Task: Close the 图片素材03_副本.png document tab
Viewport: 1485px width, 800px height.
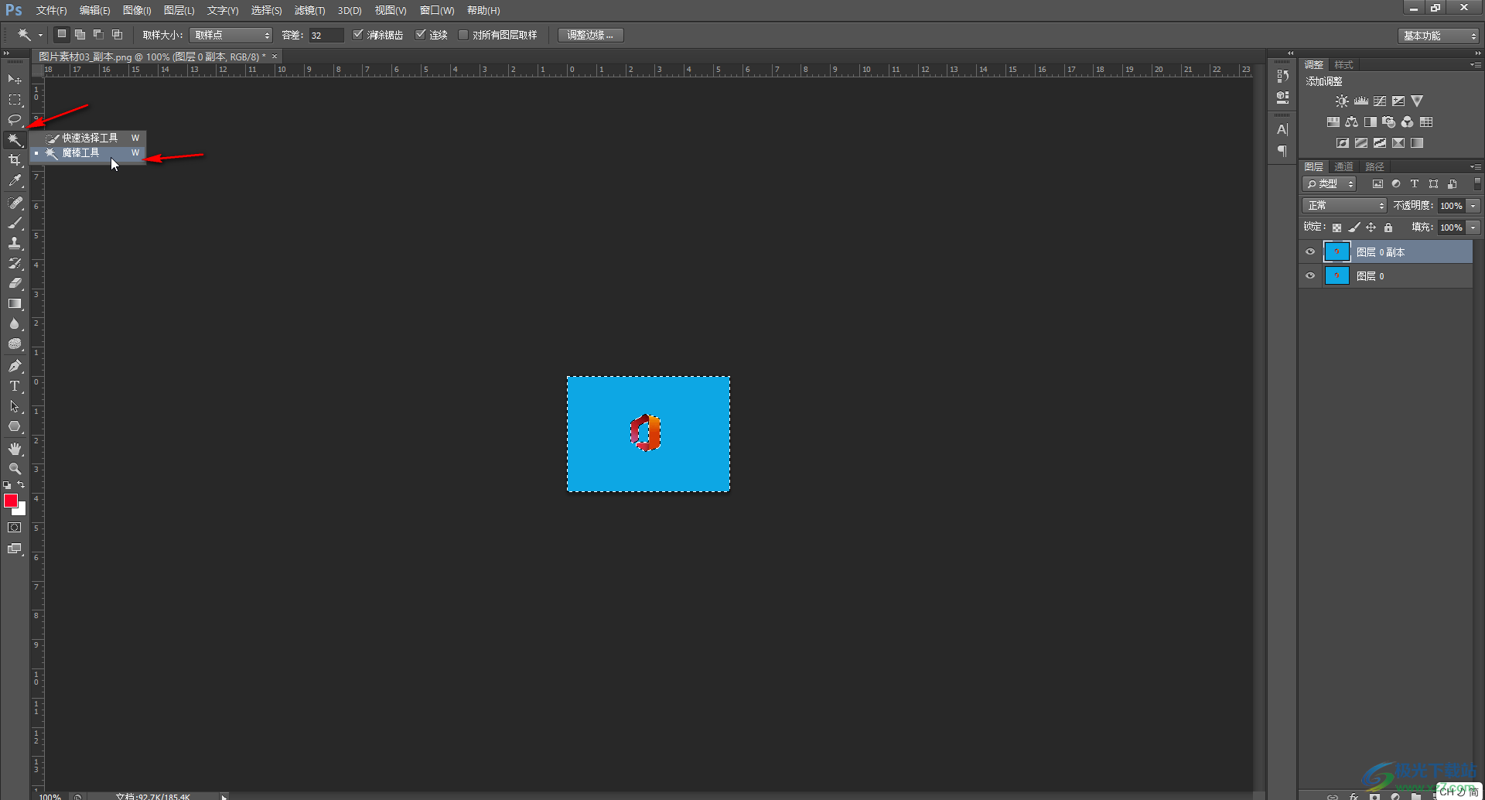Action: pyautogui.click(x=275, y=56)
